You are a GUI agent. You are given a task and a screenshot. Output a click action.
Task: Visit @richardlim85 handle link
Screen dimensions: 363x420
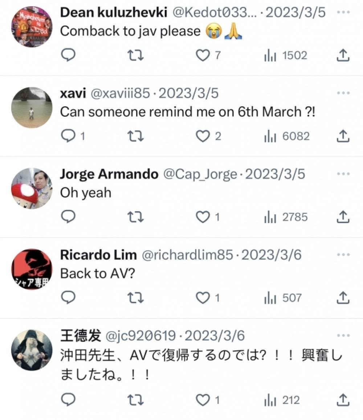[187, 255]
